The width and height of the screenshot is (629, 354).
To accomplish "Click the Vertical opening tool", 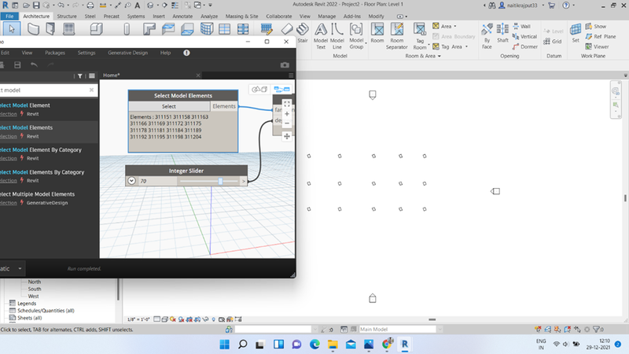I will pyautogui.click(x=524, y=36).
